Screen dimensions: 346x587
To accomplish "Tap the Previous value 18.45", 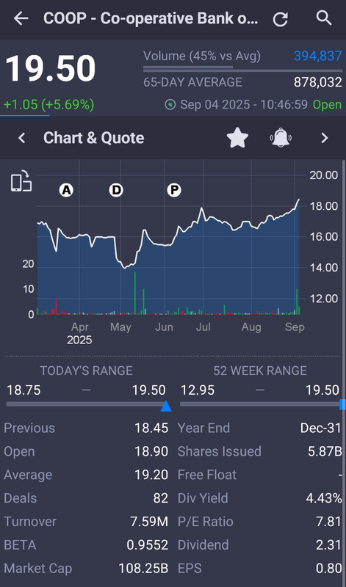I will 151,428.
